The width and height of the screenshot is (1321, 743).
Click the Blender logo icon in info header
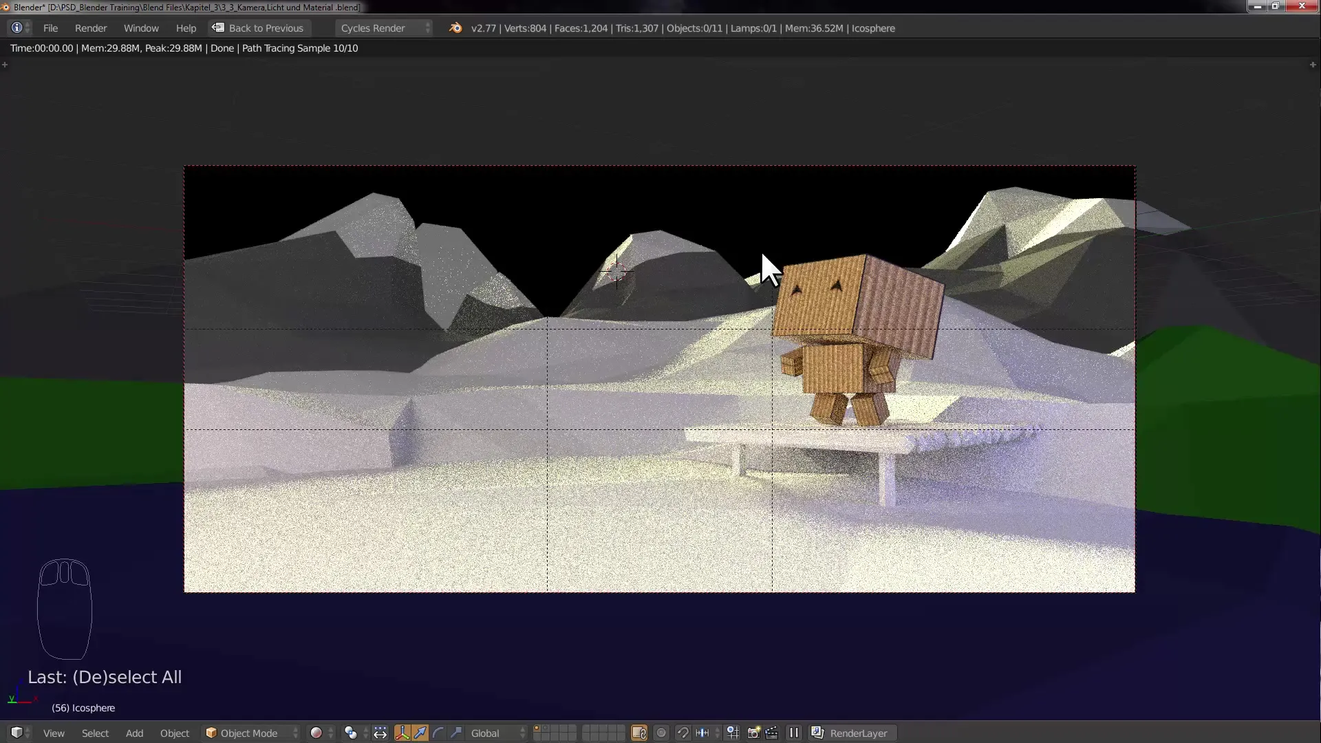click(x=455, y=28)
